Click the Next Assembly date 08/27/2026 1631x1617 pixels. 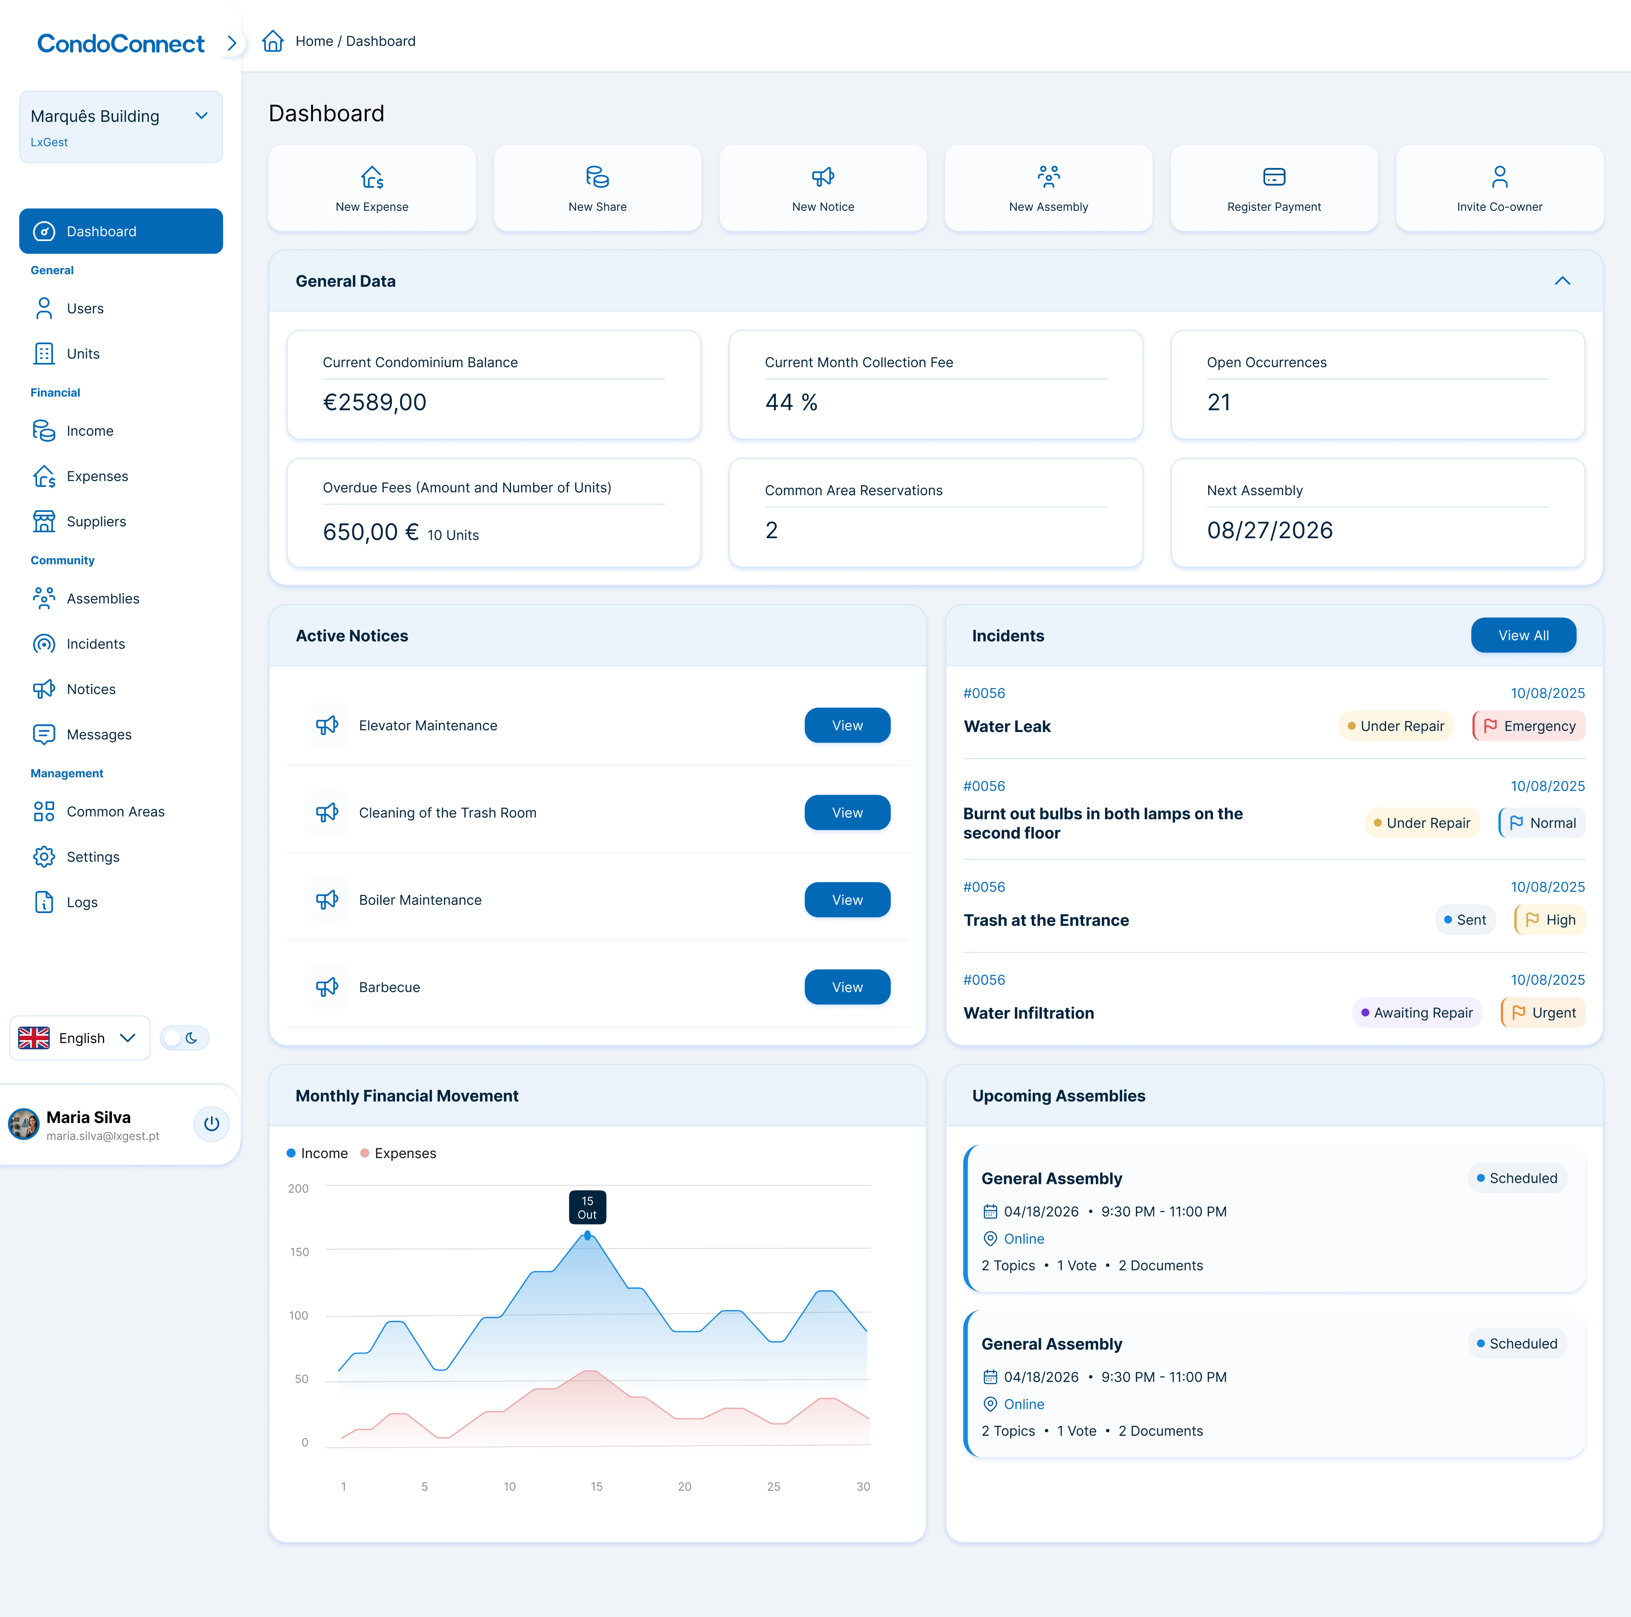(1270, 530)
